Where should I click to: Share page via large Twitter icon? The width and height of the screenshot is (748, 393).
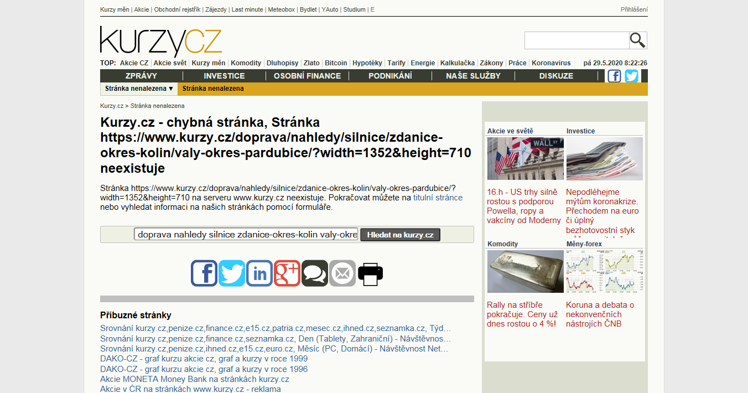(x=232, y=273)
